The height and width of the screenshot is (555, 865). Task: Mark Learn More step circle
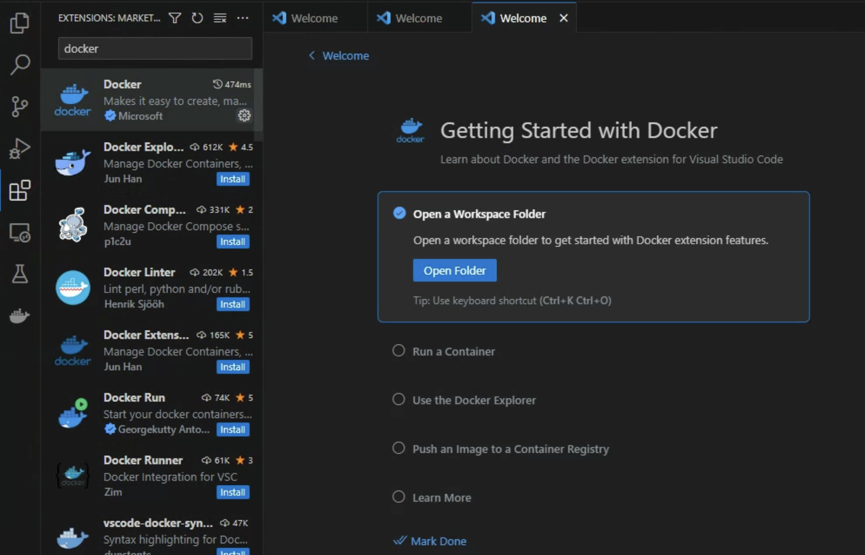[x=398, y=497]
